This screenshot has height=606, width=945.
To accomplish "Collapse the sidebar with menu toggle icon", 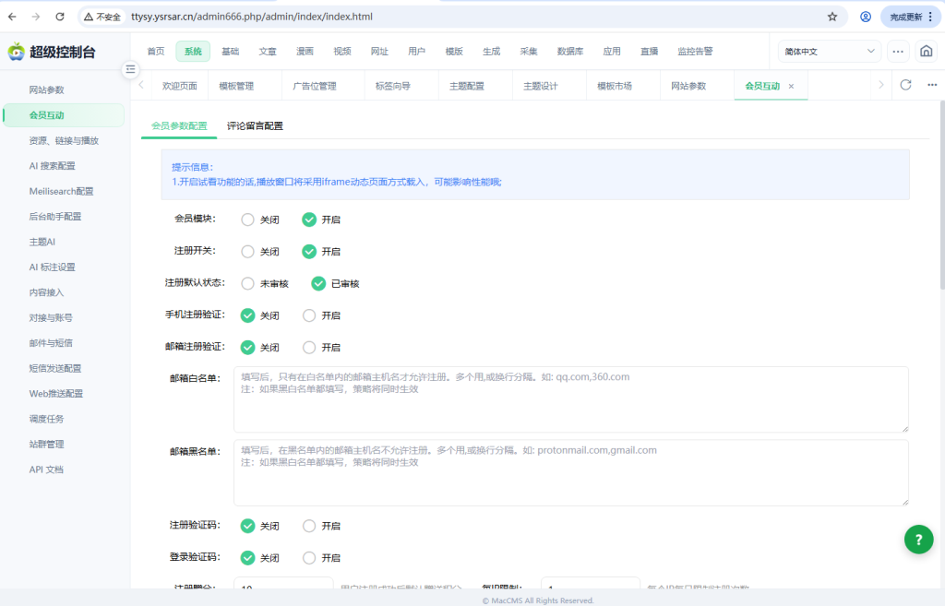I will tap(130, 69).
